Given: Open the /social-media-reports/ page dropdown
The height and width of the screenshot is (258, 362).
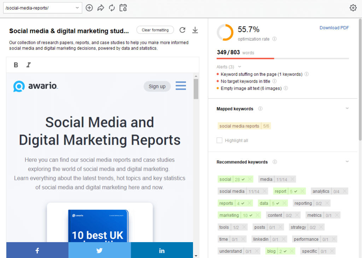Looking at the screenshot, I should tap(77, 8).
